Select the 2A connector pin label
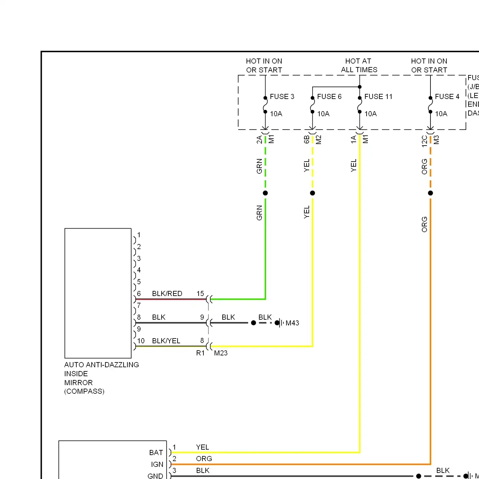The width and height of the screenshot is (479, 479). pos(259,140)
